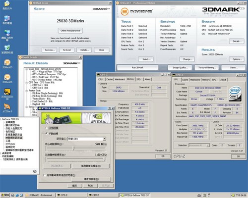This screenshot has height=198, width=248.
Task: Click the first quick launch icon beside Start
Action: 13,195
